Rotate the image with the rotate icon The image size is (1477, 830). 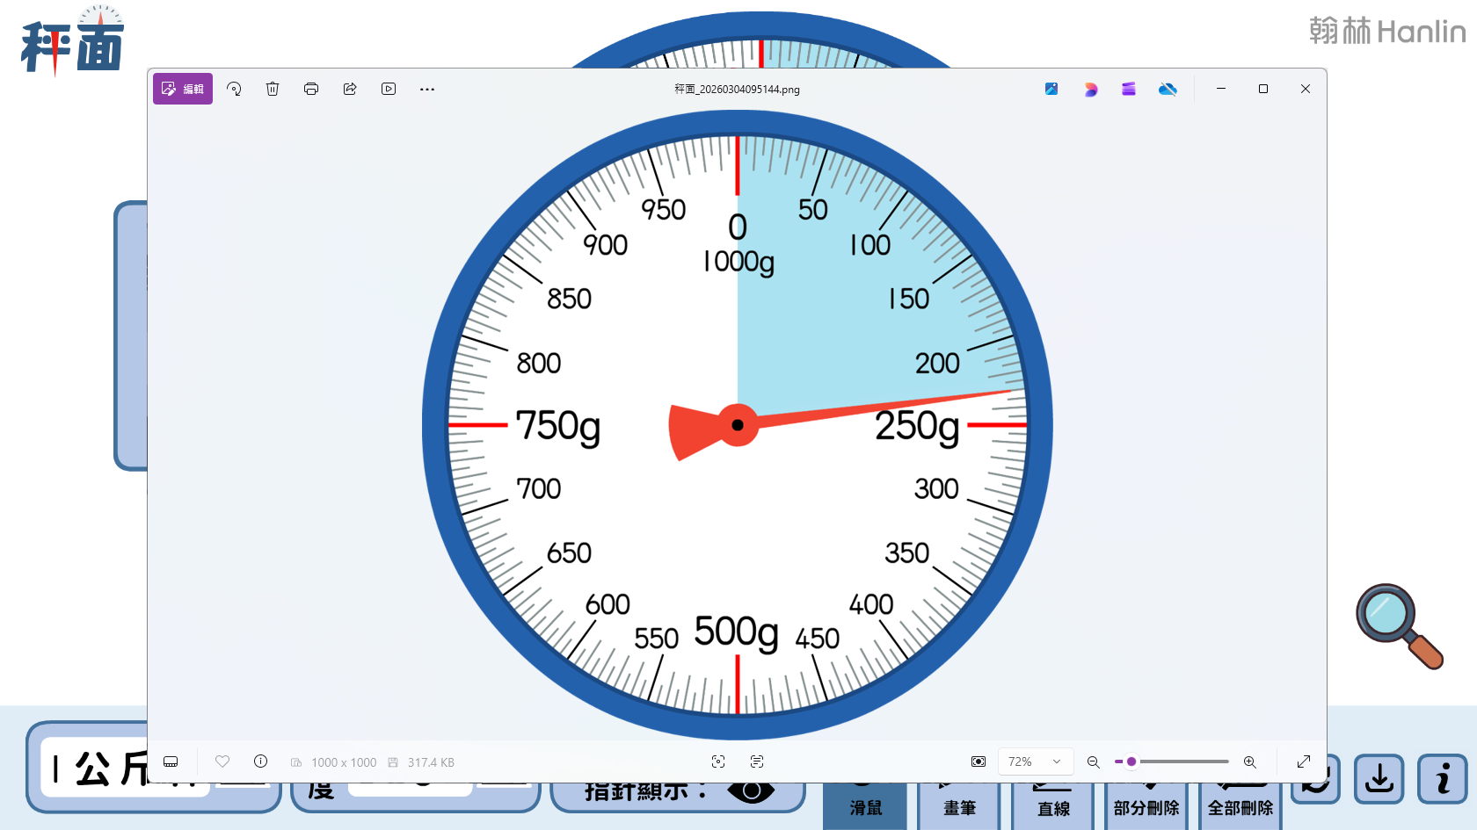(x=234, y=89)
